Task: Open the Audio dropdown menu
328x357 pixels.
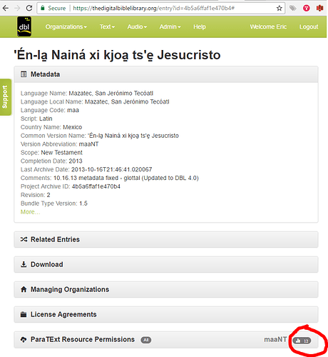Action: (137, 27)
